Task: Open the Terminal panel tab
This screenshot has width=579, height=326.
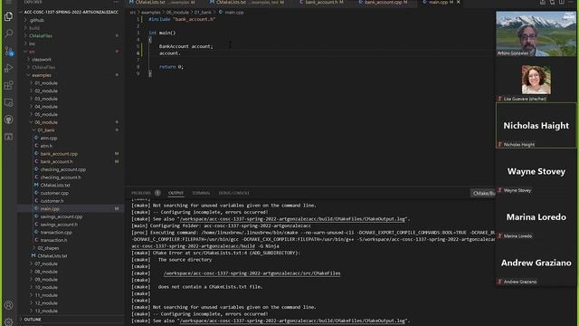Action: point(201,193)
